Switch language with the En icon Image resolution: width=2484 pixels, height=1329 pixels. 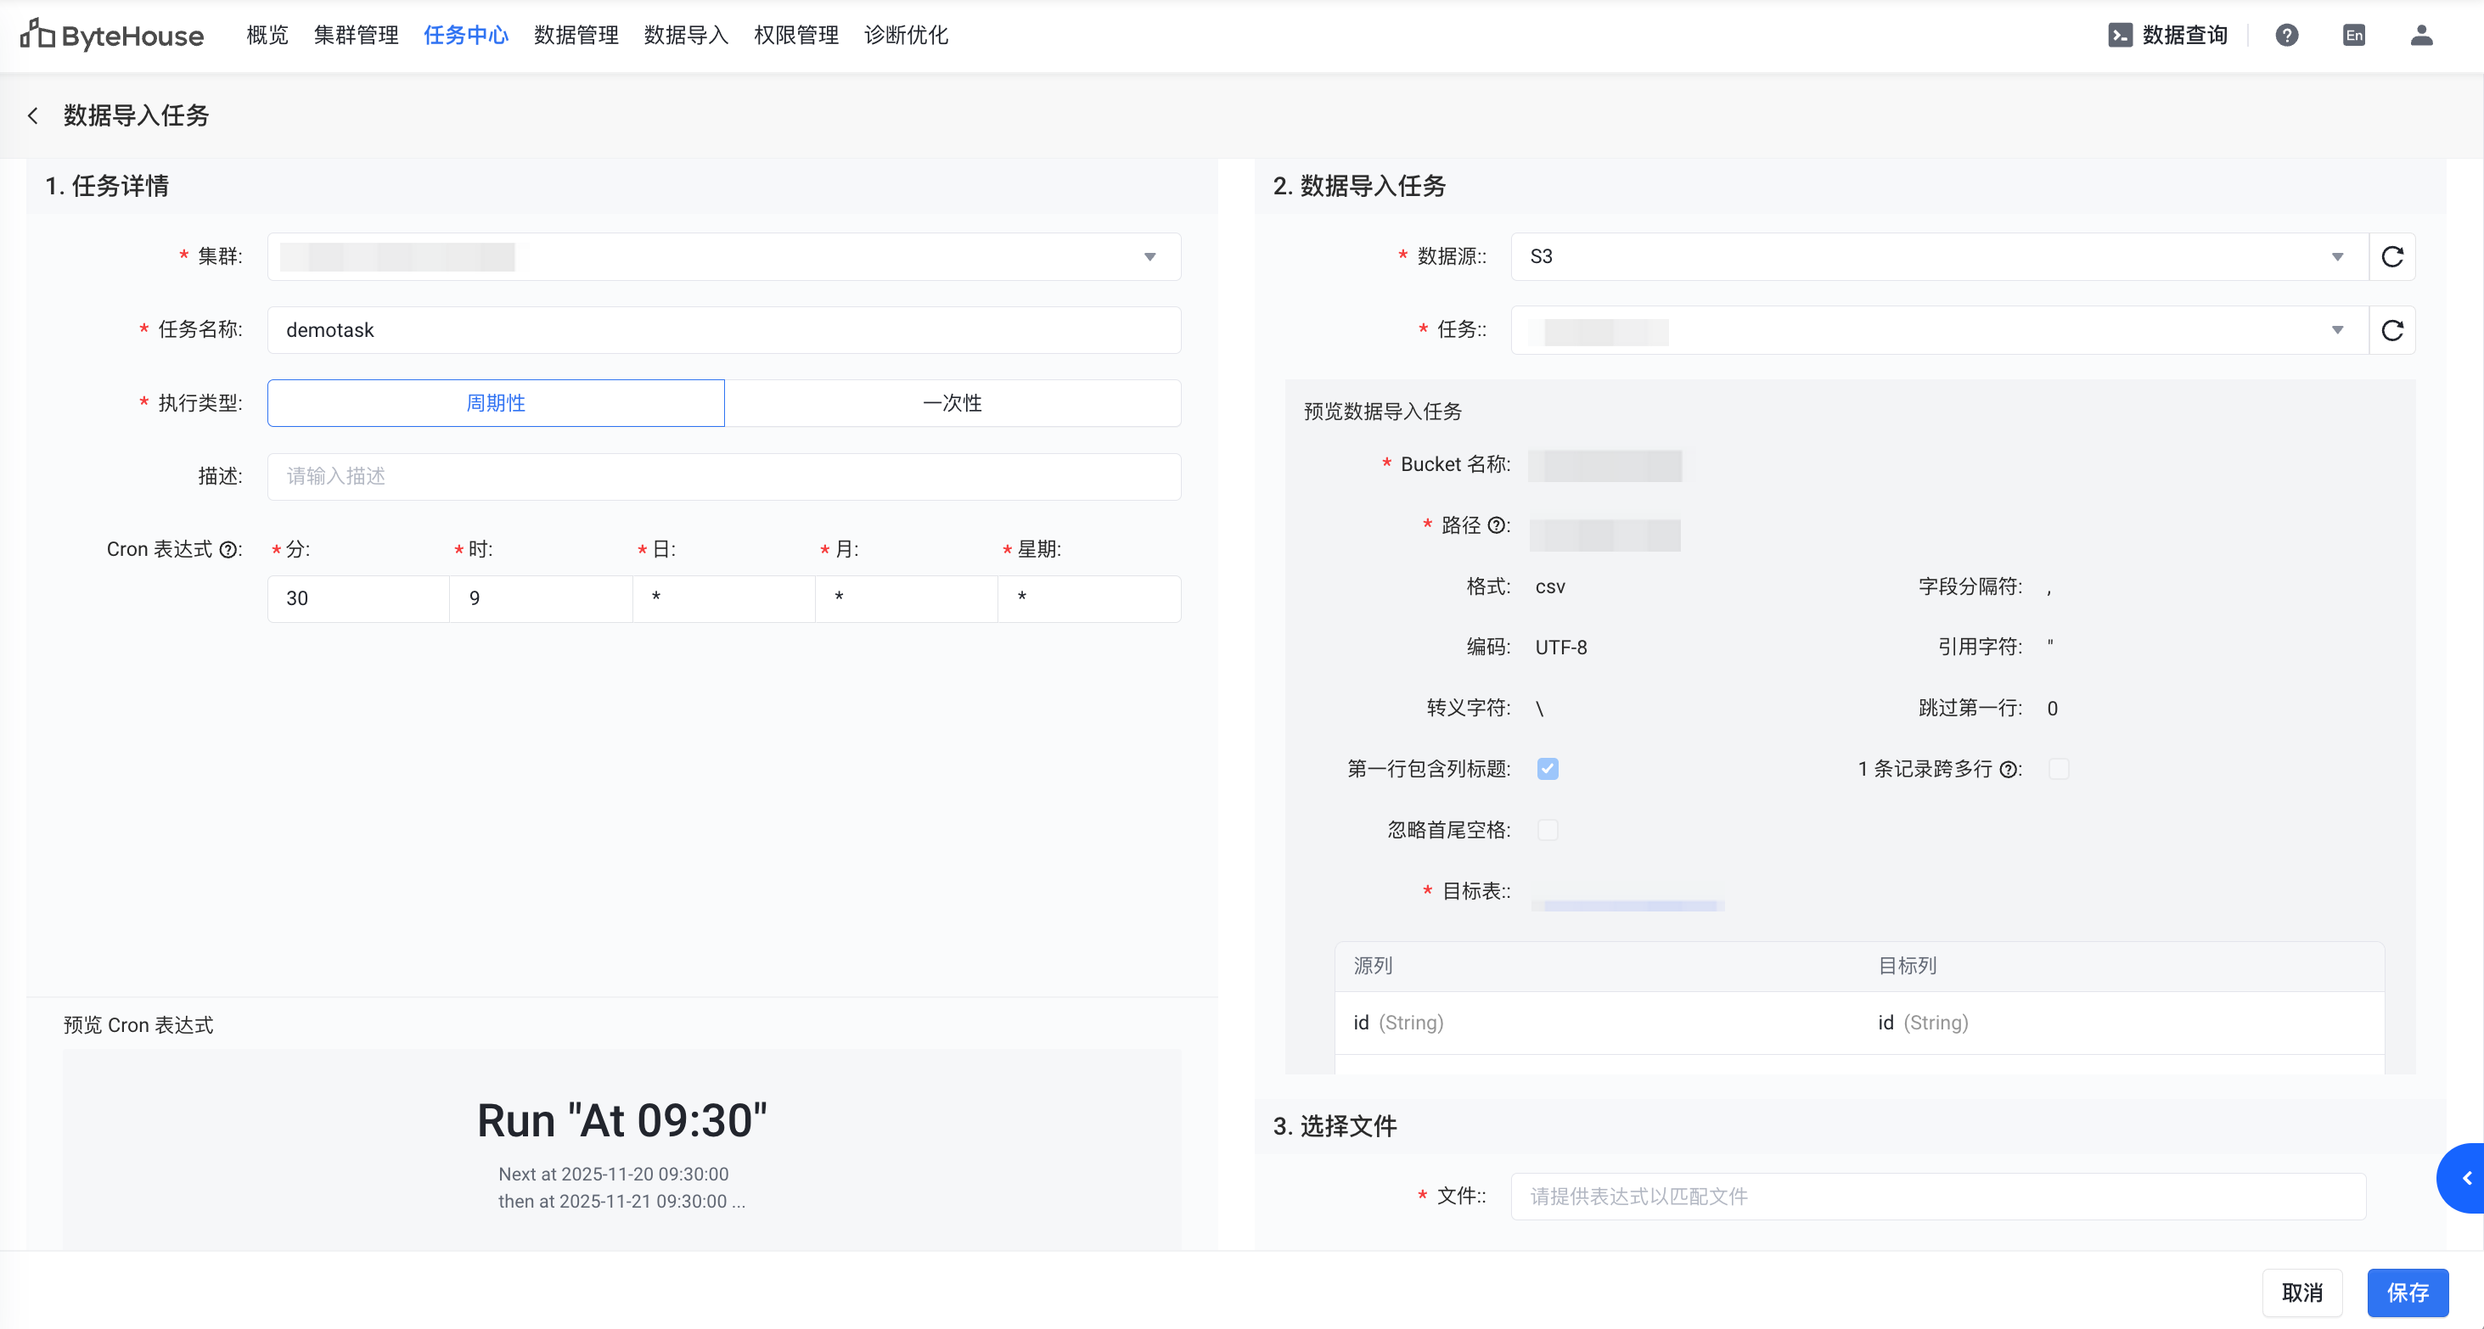[x=2354, y=36]
